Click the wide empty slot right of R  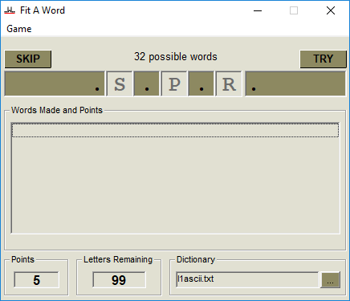[x=295, y=84]
